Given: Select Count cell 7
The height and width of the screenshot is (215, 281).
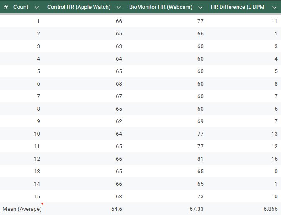Looking at the screenshot, I should click(x=38, y=96).
